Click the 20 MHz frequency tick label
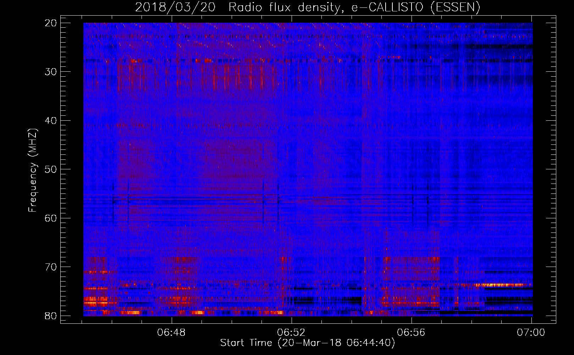Viewport: 574px width, 355px height. [51, 23]
